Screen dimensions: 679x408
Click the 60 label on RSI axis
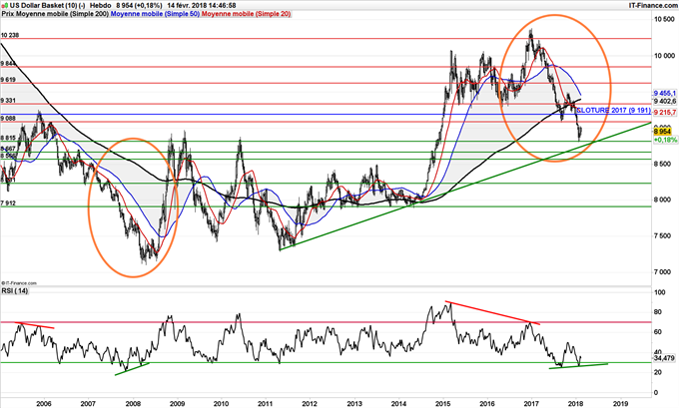point(658,332)
